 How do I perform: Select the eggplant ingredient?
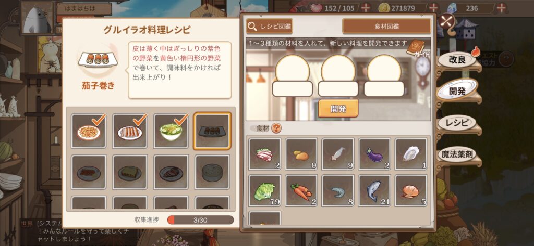pyautogui.click(x=374, y=154)
